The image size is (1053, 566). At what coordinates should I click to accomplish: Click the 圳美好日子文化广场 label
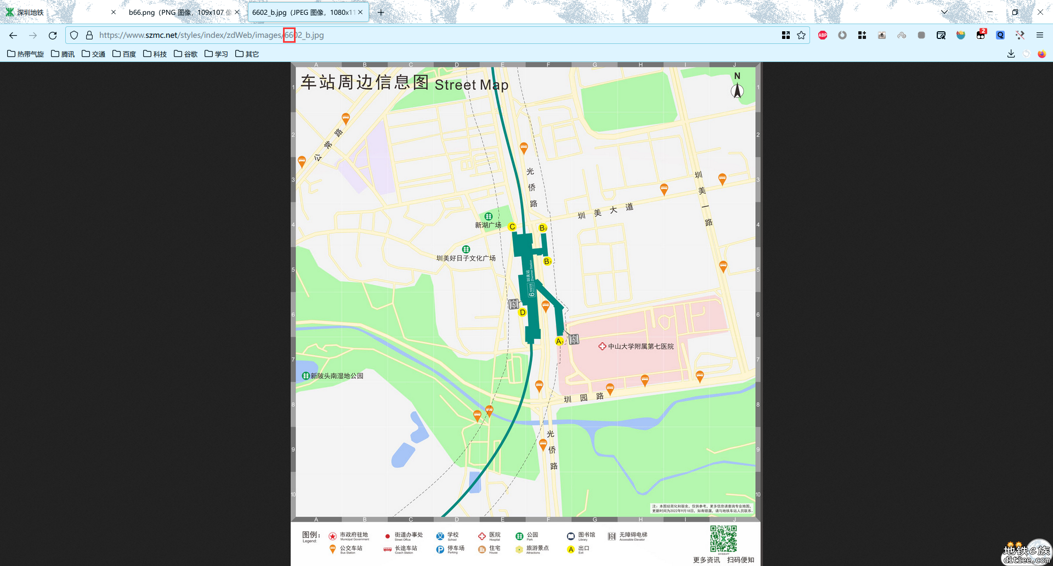coord(466,258)
